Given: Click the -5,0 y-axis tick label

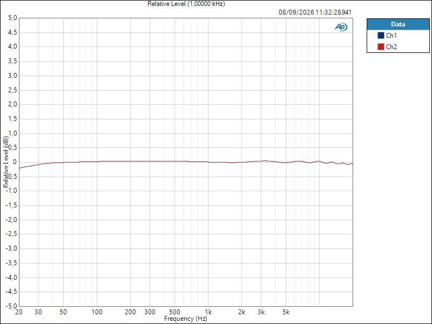Looking at the screenshot, I should (11, 306).
